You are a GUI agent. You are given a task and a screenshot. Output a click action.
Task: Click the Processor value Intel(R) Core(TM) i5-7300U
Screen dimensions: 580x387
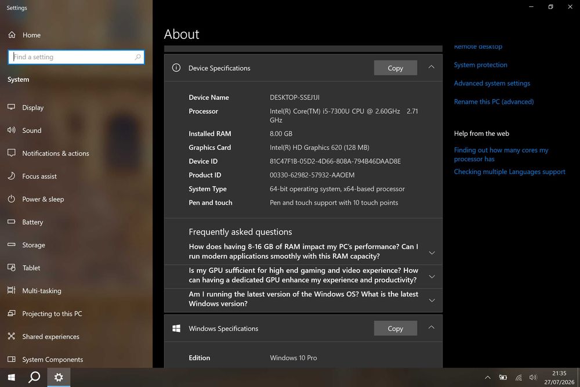pyautogui.click(x=343, y=115)
